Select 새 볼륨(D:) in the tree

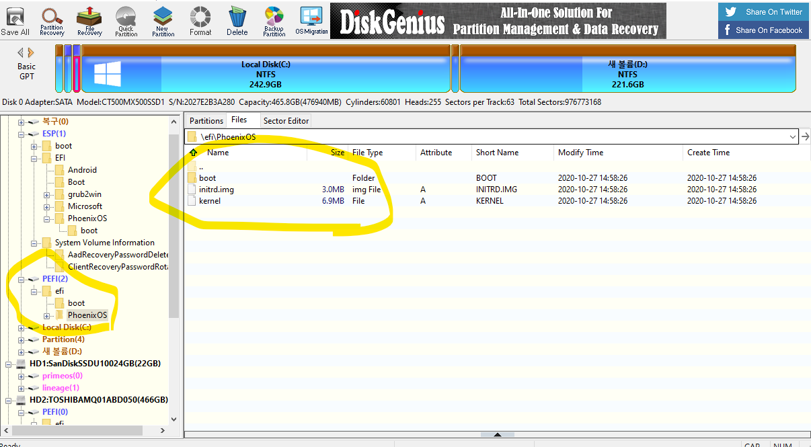[x=62, y=352]
